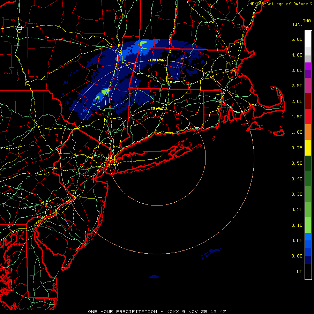Click the 0.00 legend value
The height and width of the screenshot is (314, 314).
click(x=297, y=256)
